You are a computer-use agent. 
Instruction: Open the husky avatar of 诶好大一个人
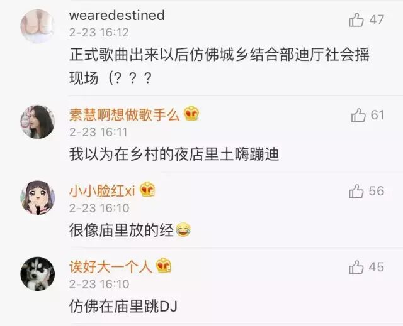[38, 274]
